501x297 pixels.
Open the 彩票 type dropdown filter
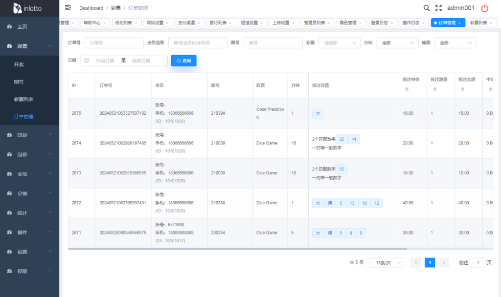click(340, 43)
